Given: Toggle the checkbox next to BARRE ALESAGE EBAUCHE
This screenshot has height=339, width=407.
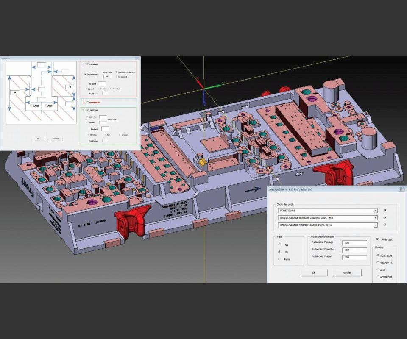Looking at the screenshot, I should coord(385,218).
